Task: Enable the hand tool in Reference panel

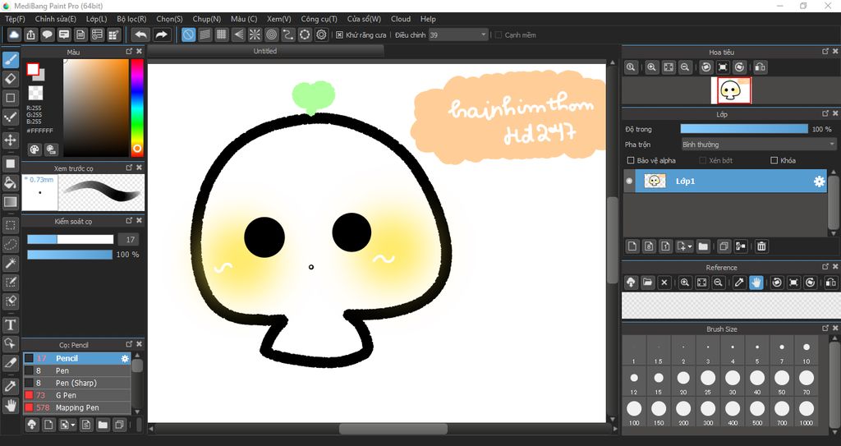Action: (x=756, y=283)
